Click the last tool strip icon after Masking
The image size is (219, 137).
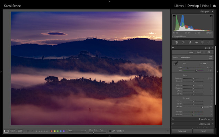click(208, 42)
